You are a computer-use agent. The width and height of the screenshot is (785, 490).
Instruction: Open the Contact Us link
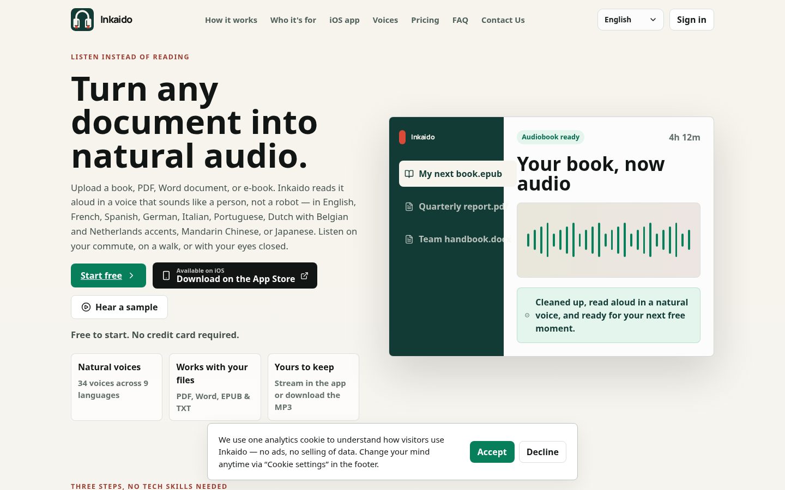click(x=503, y=20)
